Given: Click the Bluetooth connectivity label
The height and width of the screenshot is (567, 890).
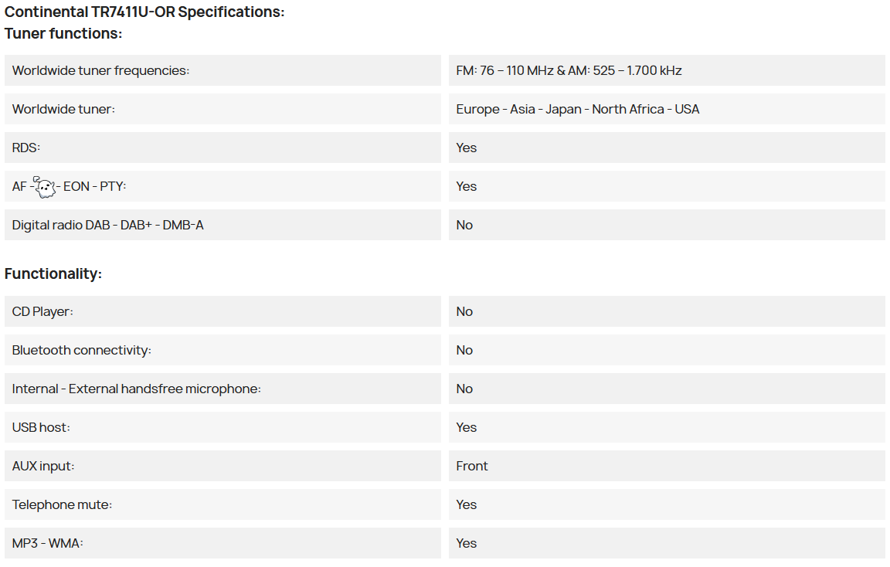Looking at the screenshot, I should pyautogui.click(x=82, y=350).
